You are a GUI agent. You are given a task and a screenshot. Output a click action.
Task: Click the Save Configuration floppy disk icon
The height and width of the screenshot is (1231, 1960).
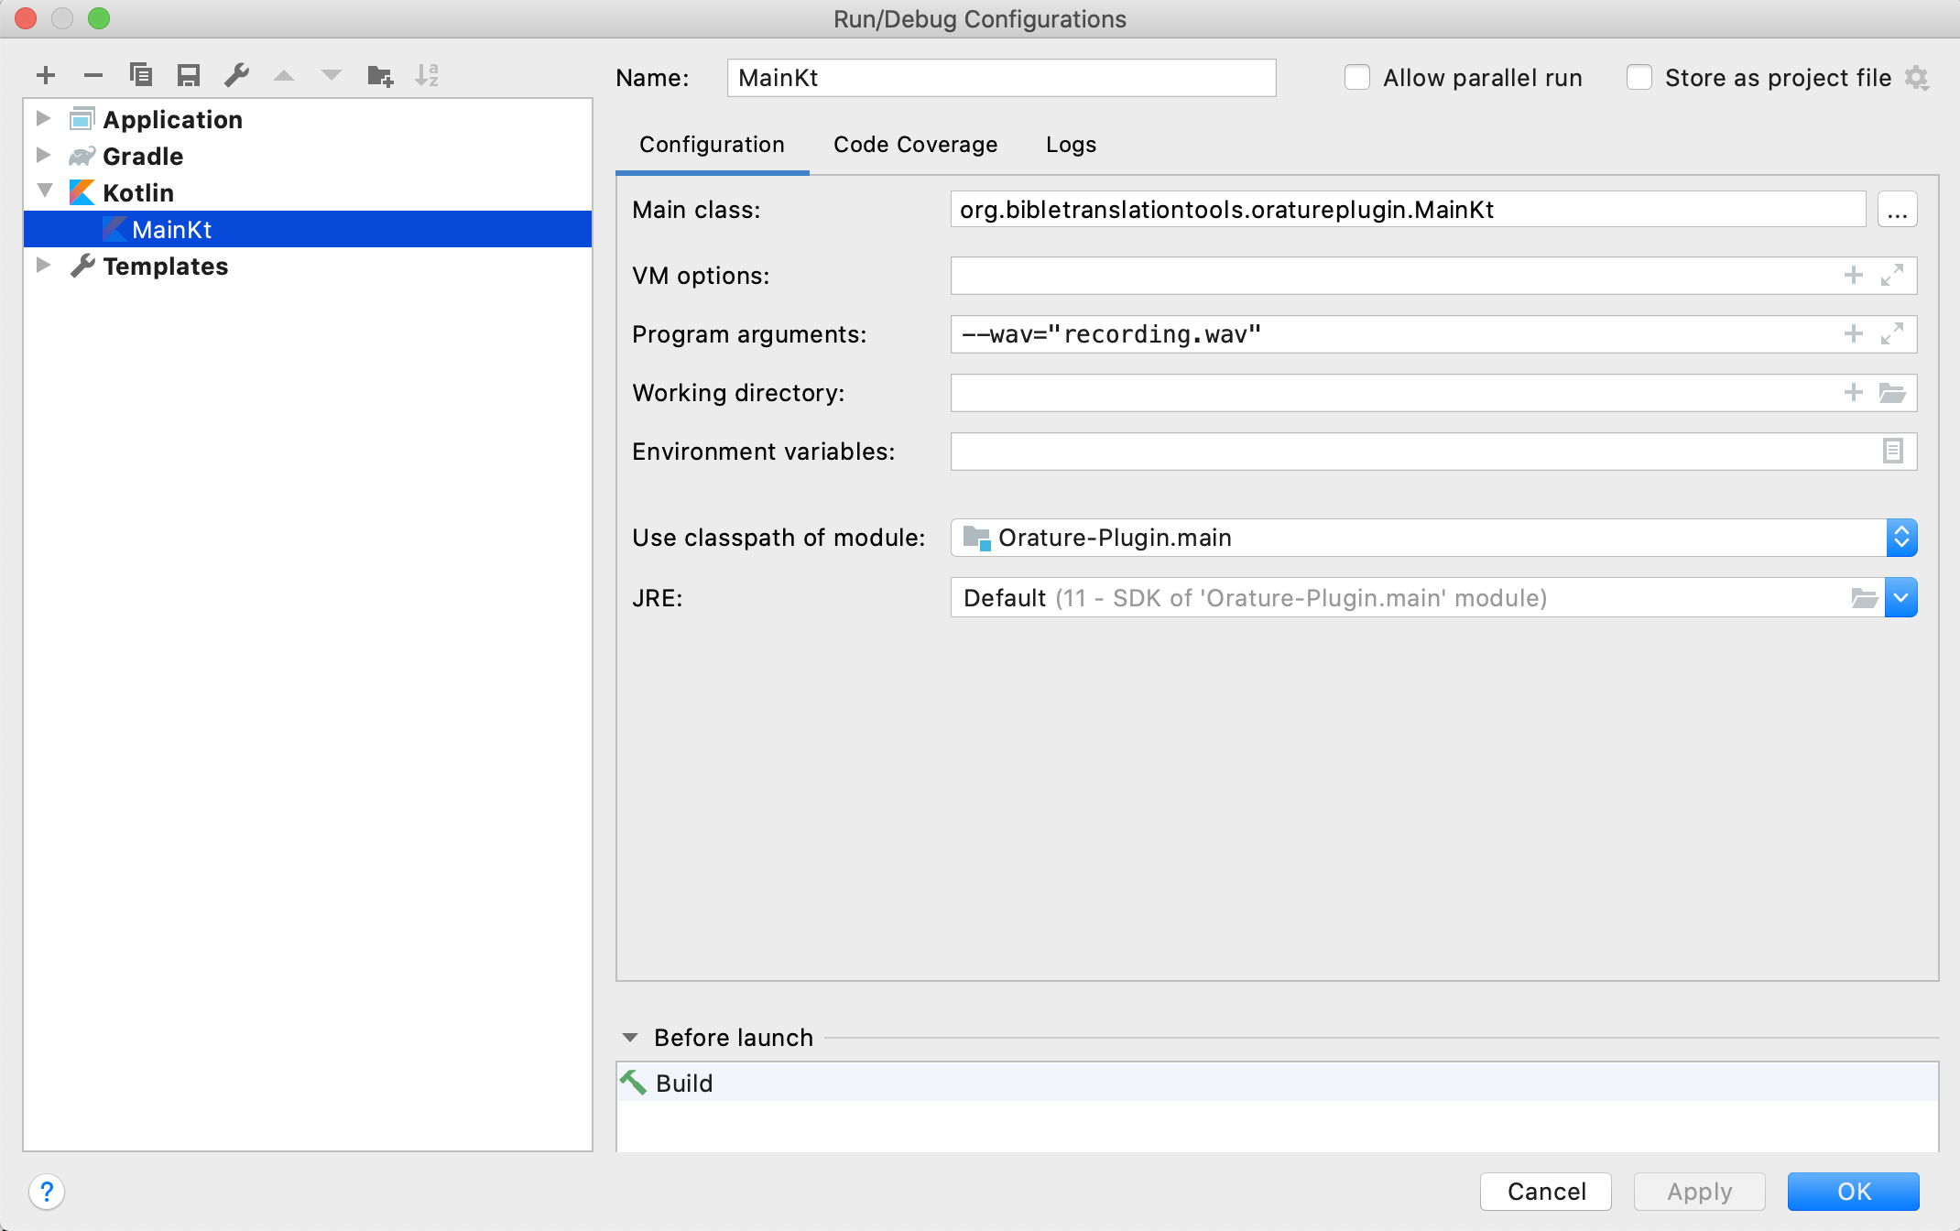(x=189, y=75)
